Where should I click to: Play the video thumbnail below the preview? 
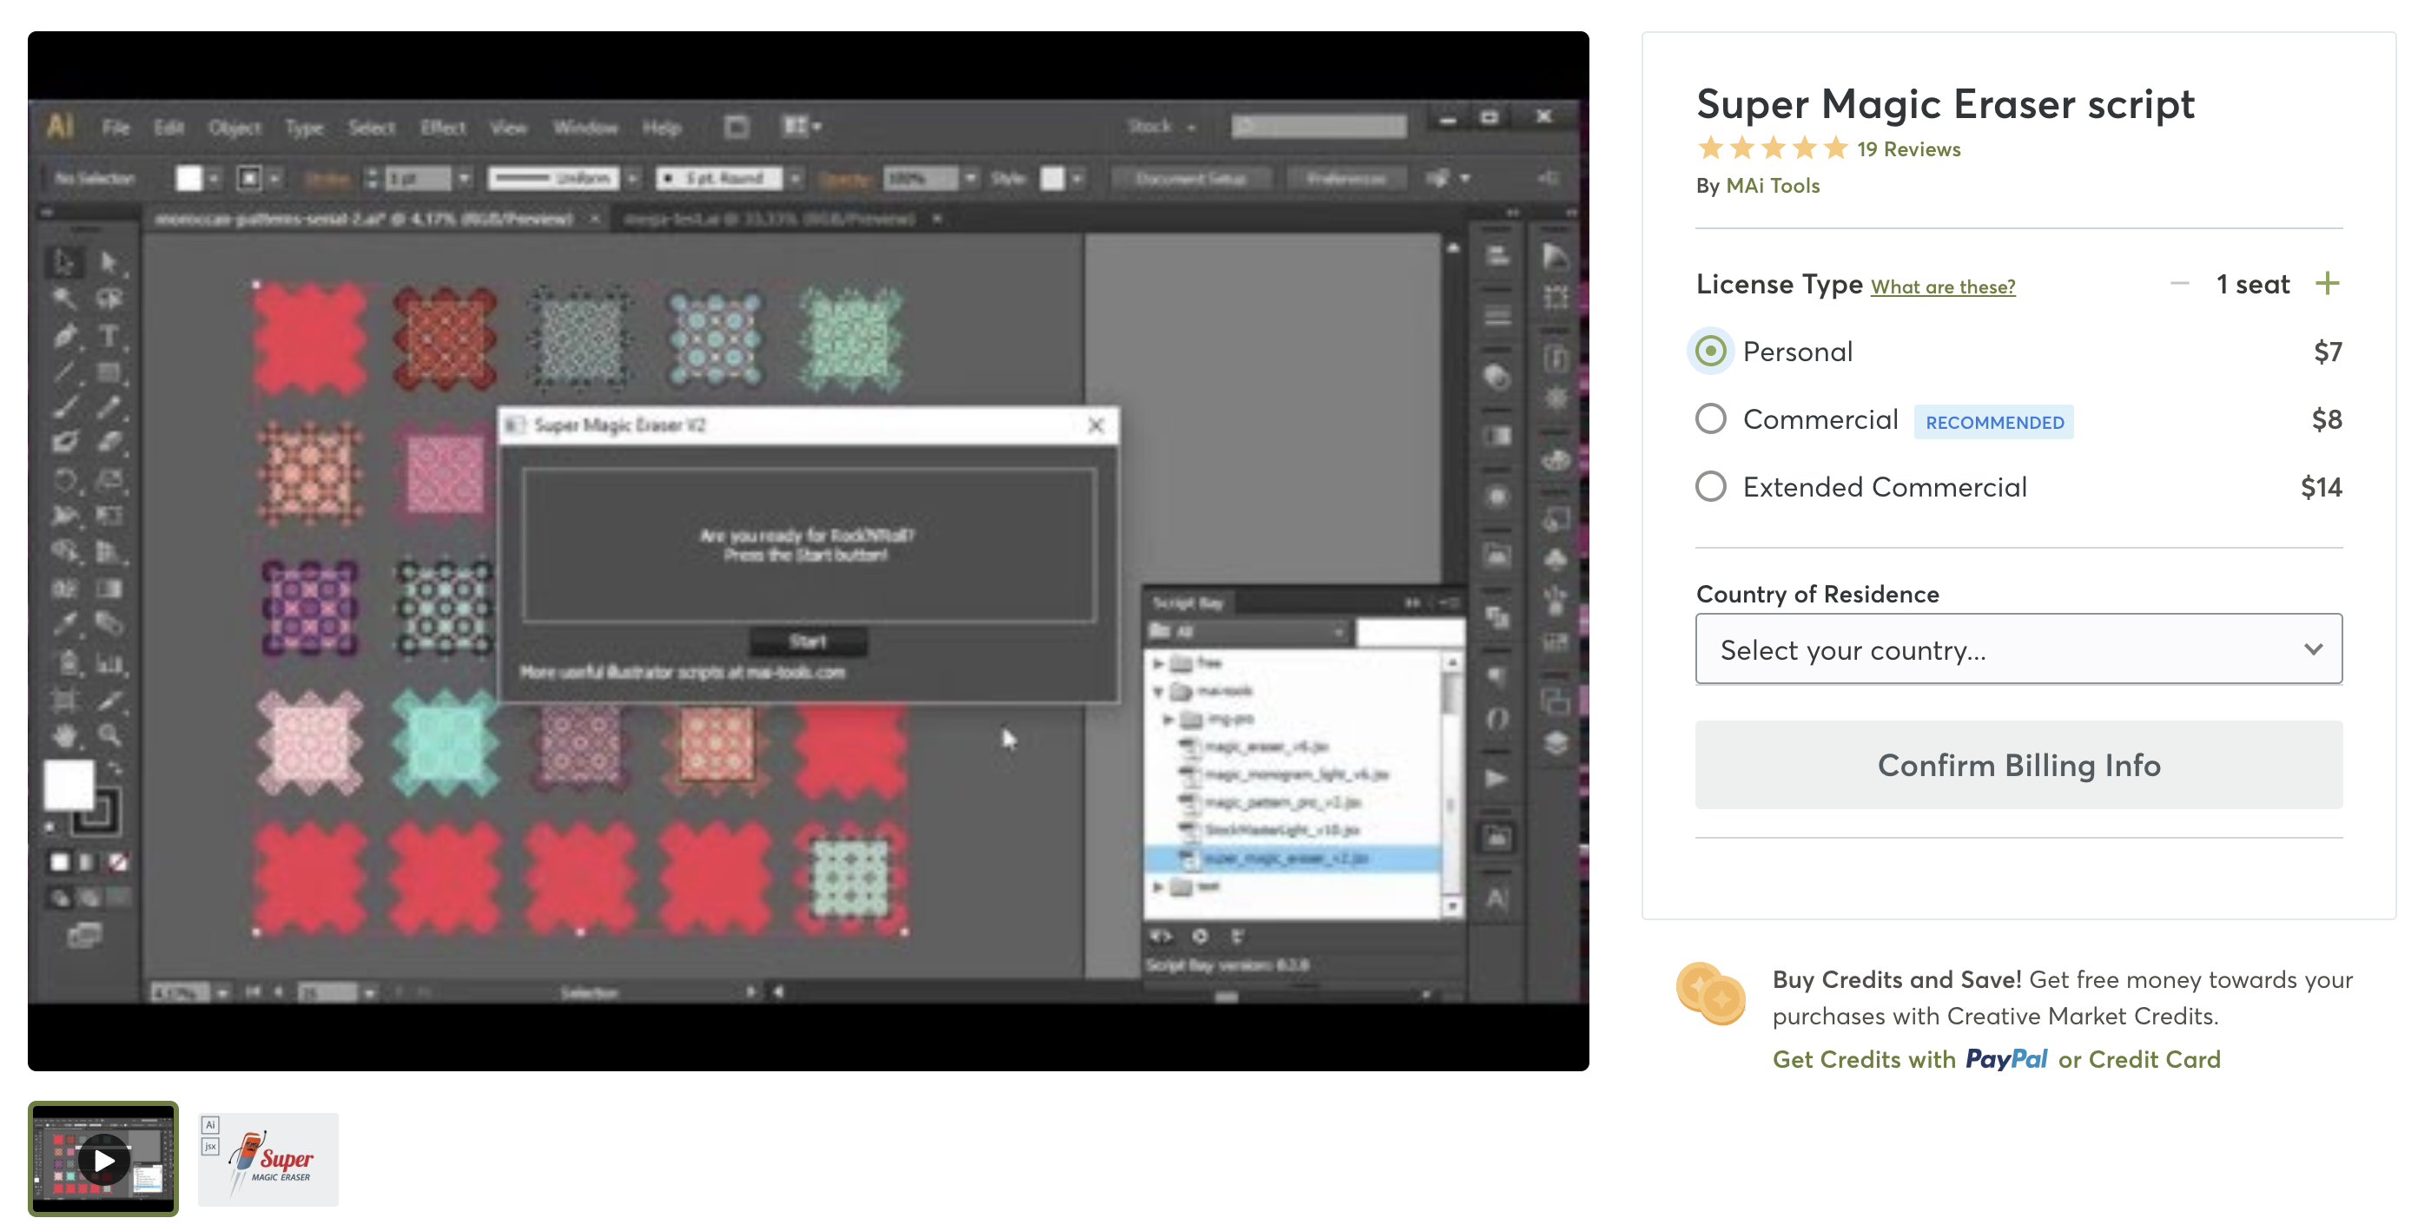[x=103, y=1160]
